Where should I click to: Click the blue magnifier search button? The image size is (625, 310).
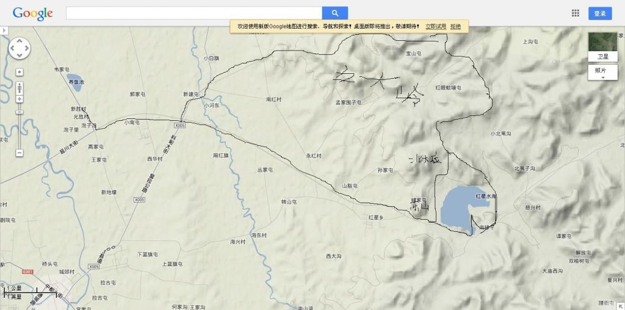334,13
